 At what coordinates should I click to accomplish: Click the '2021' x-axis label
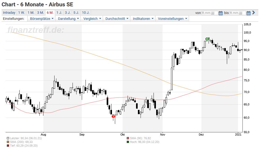(x=238, y=134)
